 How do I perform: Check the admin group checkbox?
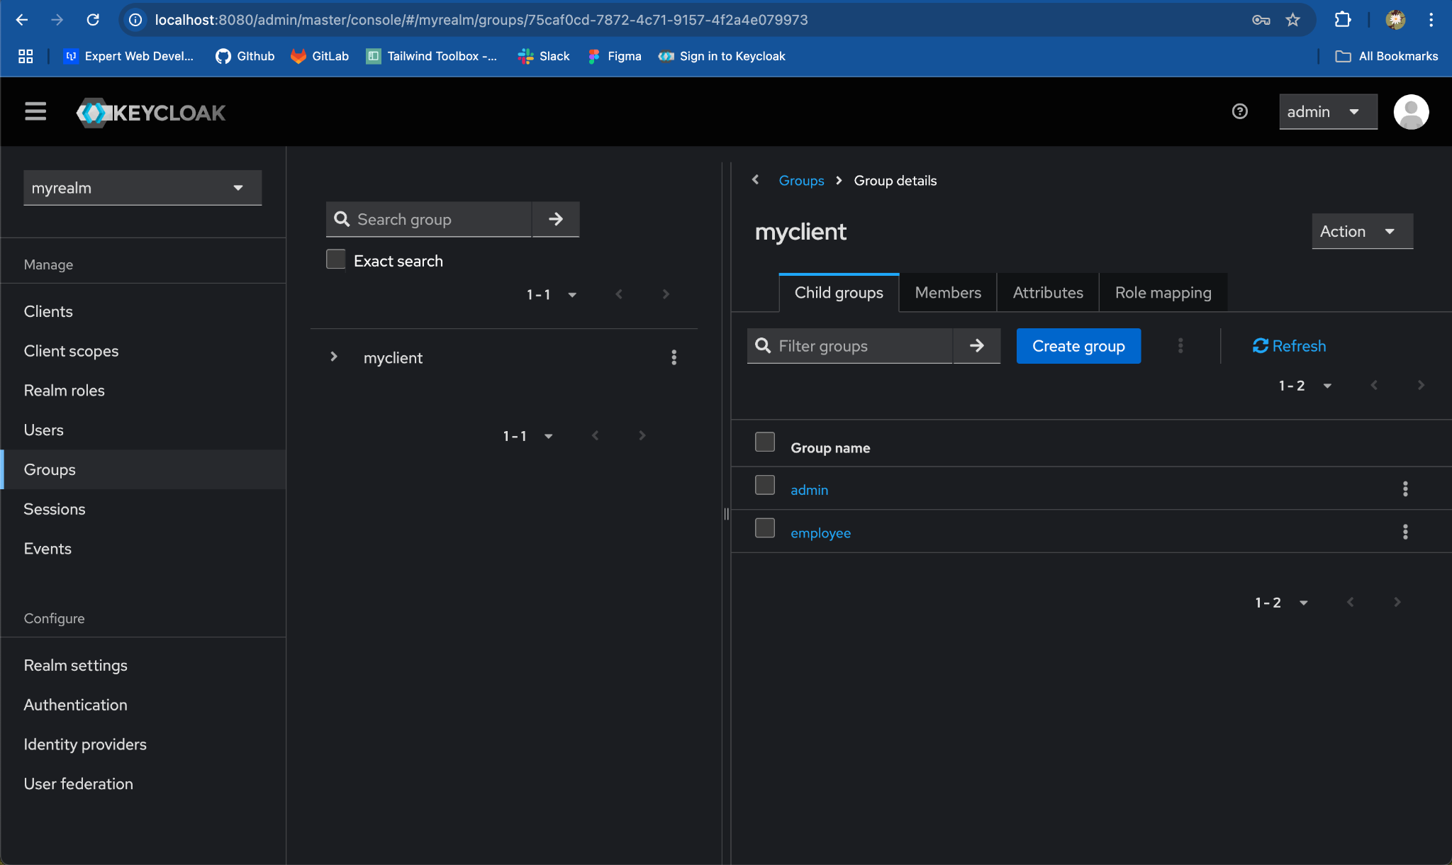[764, 485]
